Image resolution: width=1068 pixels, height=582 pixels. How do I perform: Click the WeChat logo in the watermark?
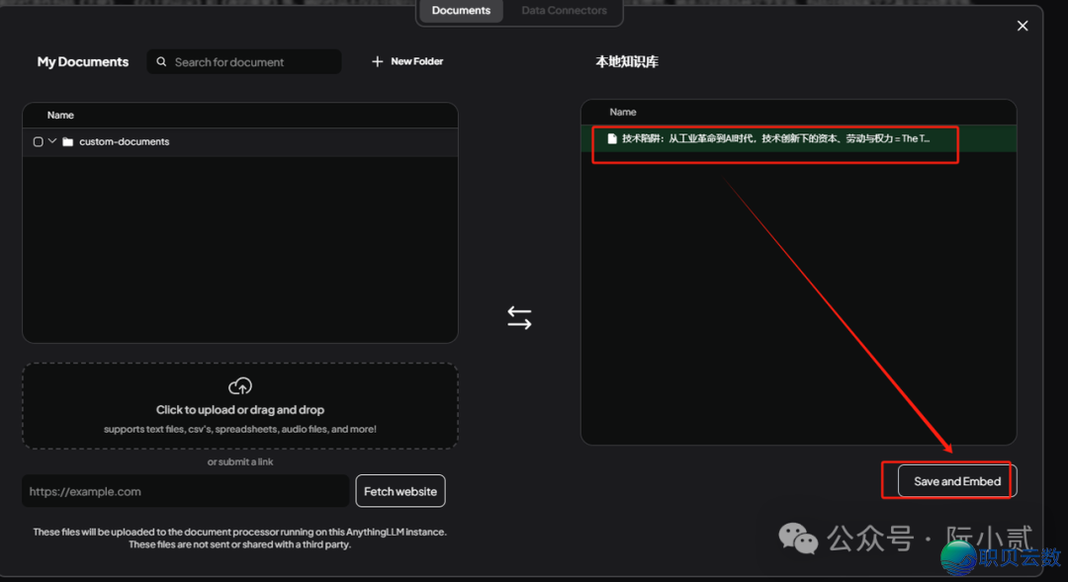coord(798,539)
